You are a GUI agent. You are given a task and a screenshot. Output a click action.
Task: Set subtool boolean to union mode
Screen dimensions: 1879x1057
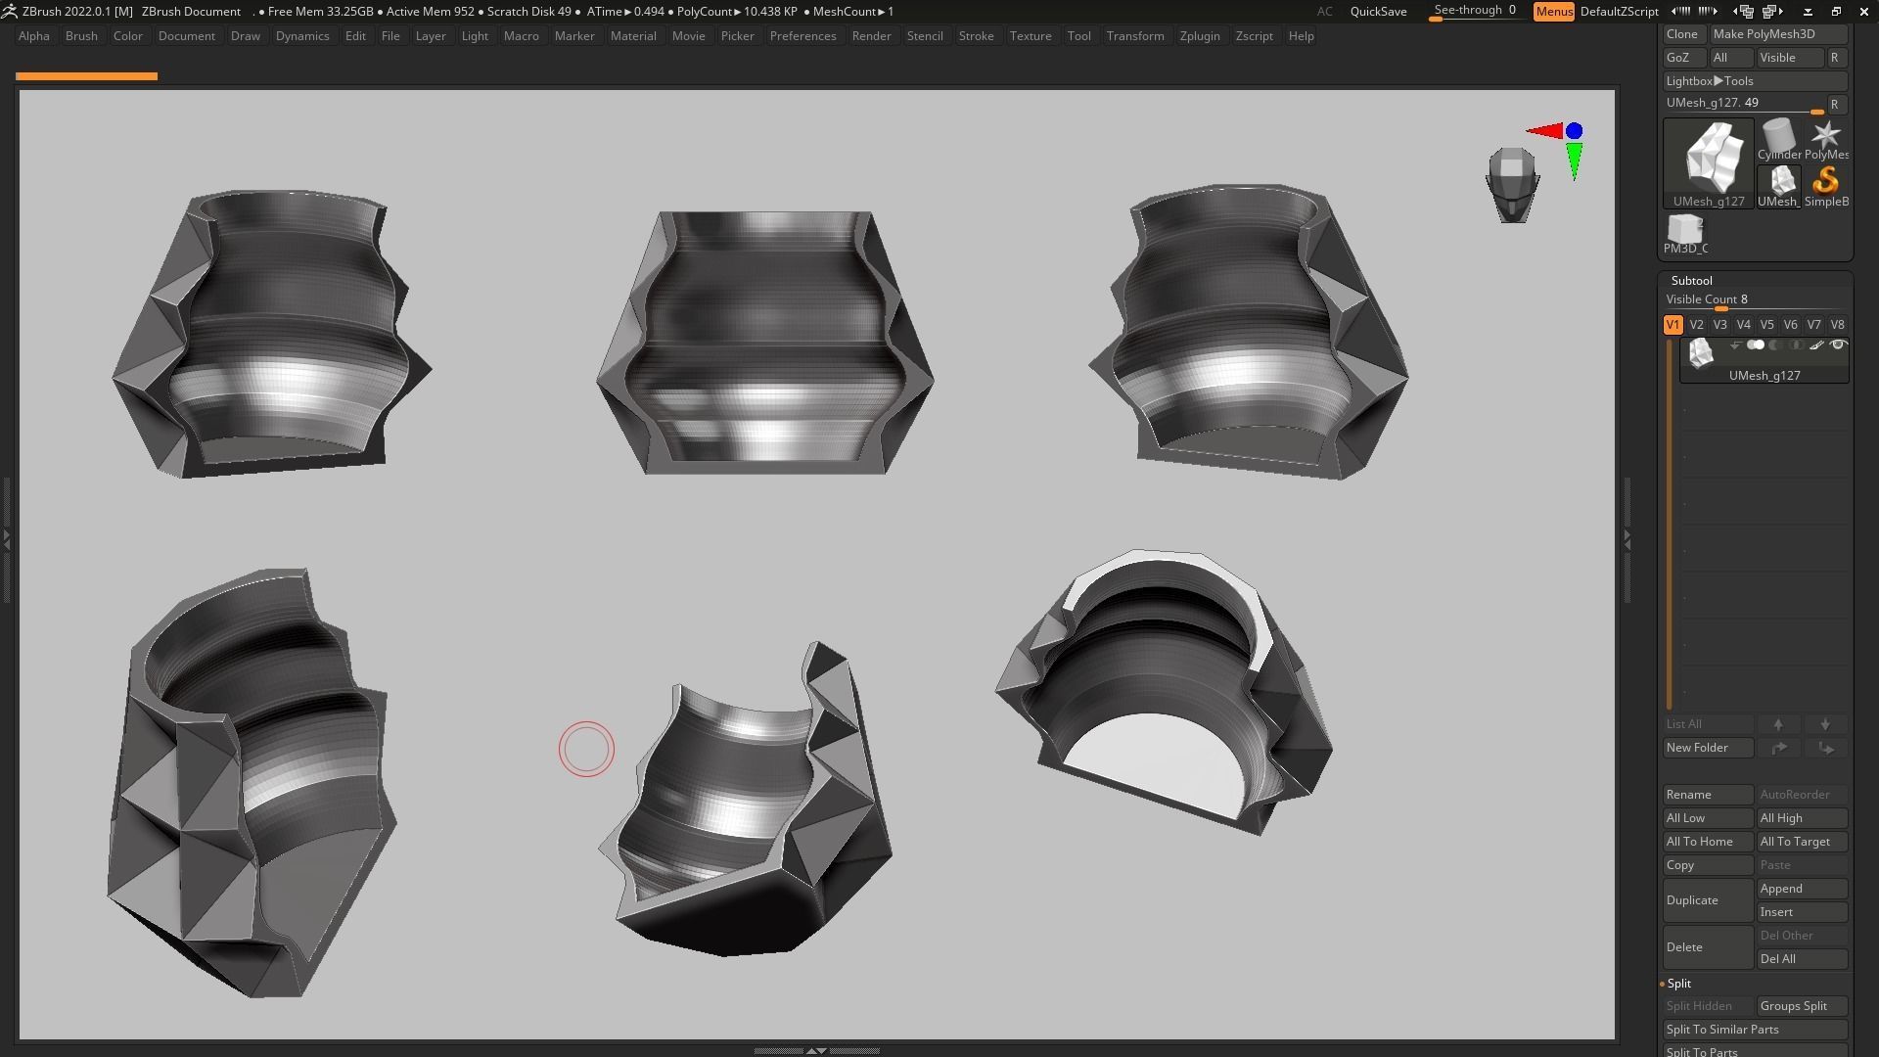click(x=1756, y=345)
